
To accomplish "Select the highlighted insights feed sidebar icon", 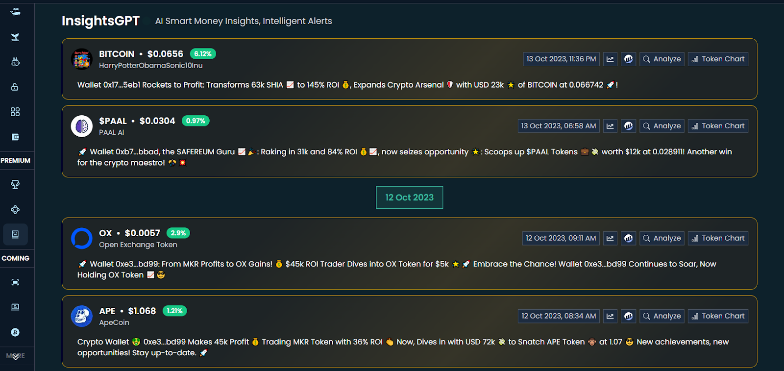I will coord(15,234).
